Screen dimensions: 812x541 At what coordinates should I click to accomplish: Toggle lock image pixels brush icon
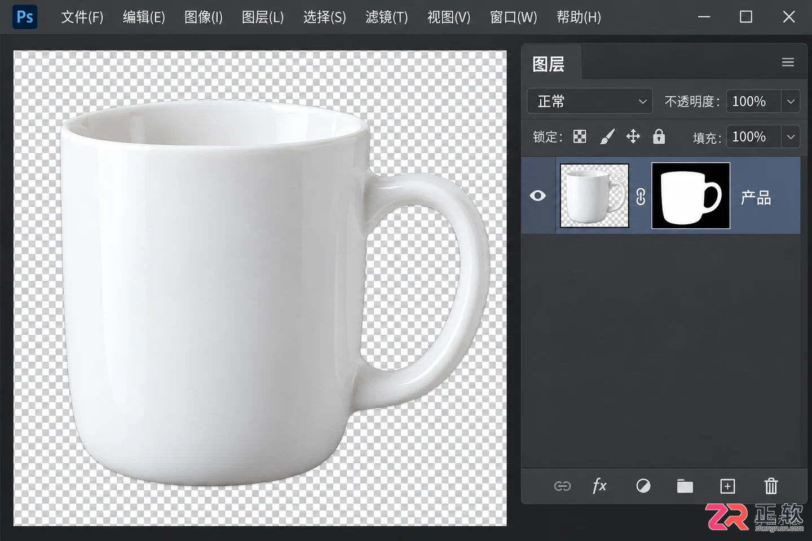[x=607, y=136]
